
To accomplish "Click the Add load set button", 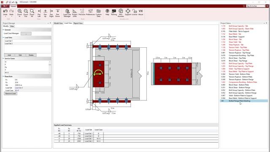I will click(9, 55).
